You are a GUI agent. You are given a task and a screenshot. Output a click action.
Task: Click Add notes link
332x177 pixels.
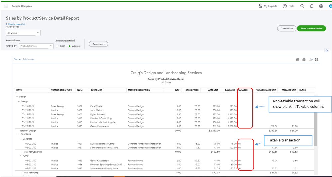coord(28,59)
